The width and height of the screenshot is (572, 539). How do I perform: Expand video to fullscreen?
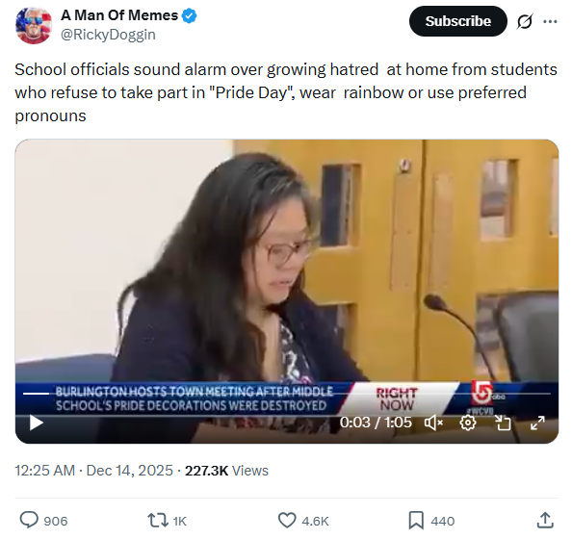pyautogui.click(x=537, y=423)
